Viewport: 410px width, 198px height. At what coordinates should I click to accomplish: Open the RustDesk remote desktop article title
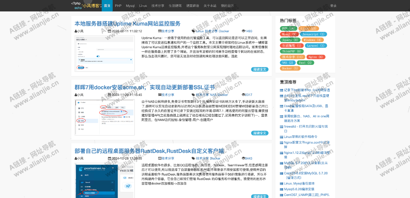coord(149,151)
